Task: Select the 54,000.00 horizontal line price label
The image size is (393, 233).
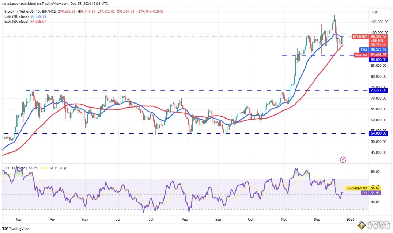Action: pos(378,133)
